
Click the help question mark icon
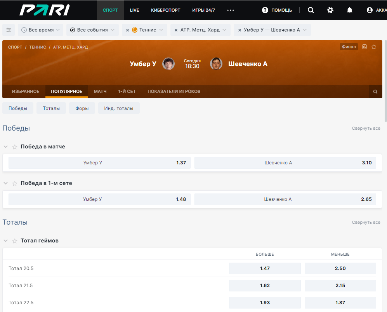point(265,10)
